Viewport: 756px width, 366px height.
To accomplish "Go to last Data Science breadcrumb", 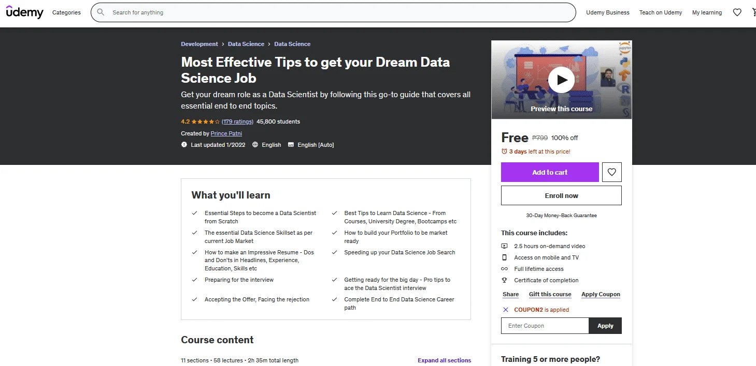I will coord(292,44).
